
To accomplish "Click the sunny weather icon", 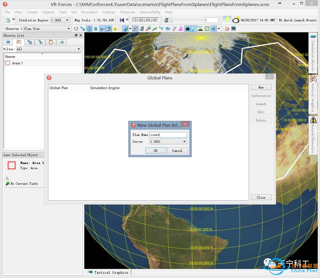I will point(227,20).
